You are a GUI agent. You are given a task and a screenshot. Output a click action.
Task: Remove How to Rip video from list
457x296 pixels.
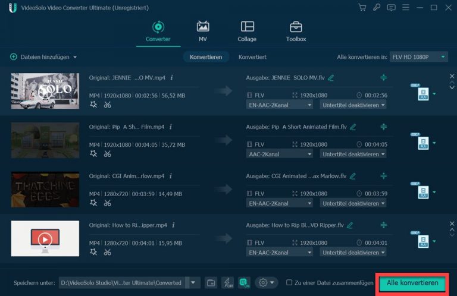click(452, 223)
